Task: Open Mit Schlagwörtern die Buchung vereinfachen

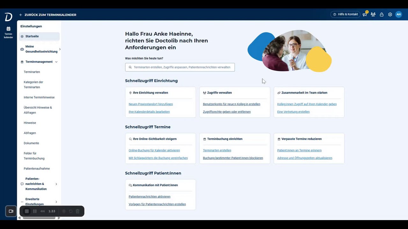Action: click(x=158, y=158)
